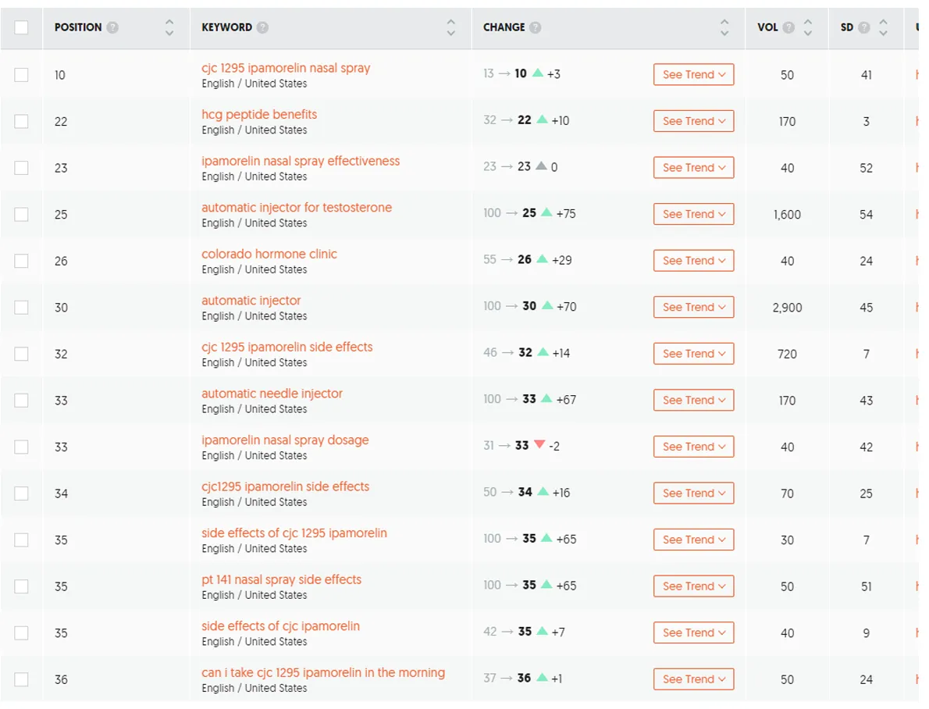929x709 pixels.
Task: Select the colorado hormone clinic row checkbox
Action: [x=21, y=261]
